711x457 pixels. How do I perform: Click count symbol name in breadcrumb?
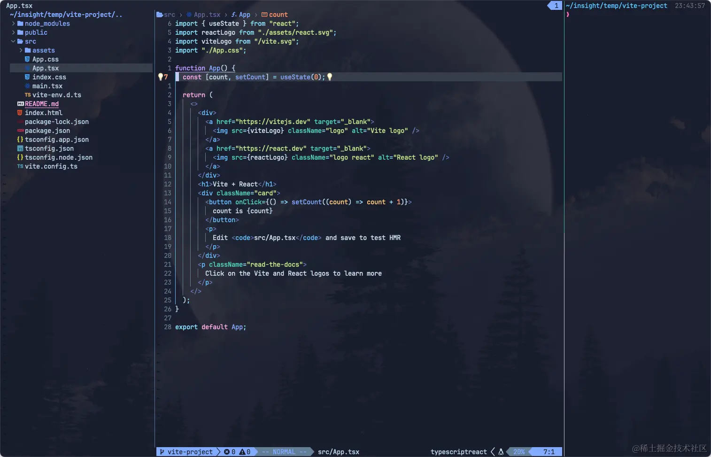pos(278,15)
